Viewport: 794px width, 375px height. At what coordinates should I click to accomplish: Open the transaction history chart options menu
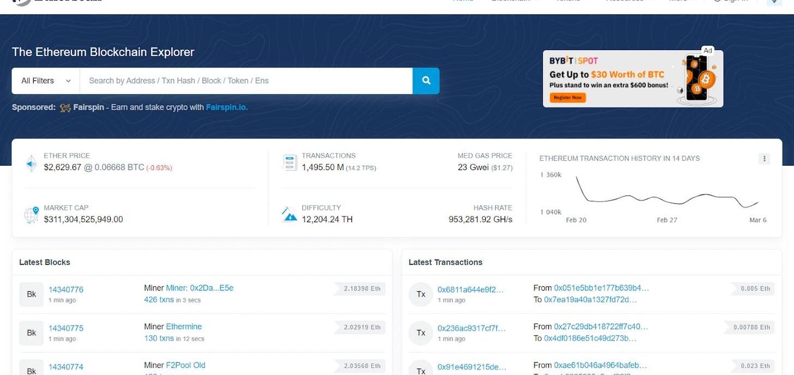(764, 159)
